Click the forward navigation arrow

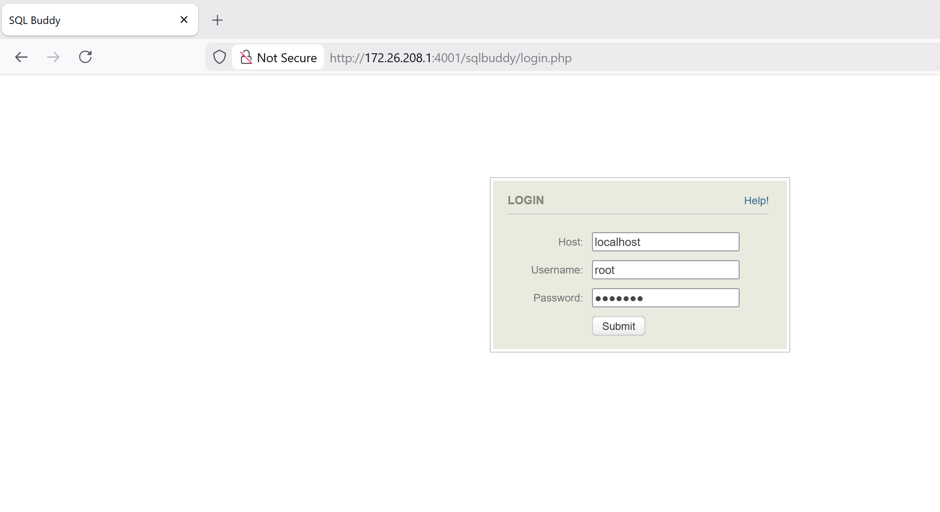53,57
